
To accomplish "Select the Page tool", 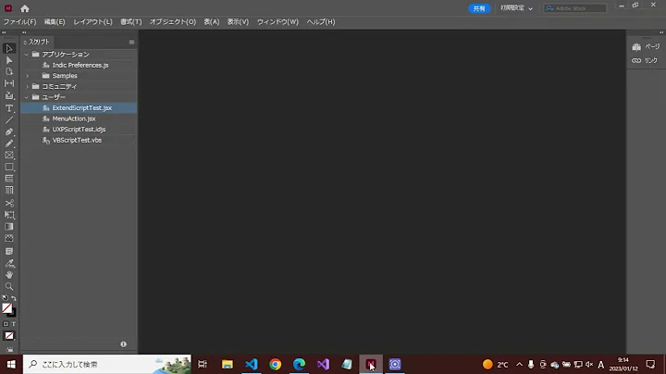I will pos(9,72).
